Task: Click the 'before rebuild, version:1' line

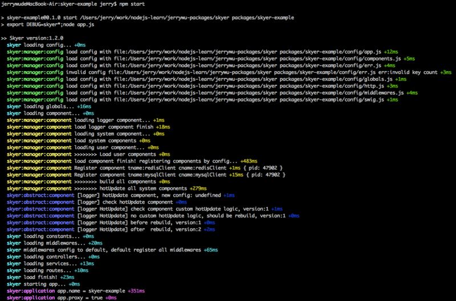Action: click(x=111, y=223)
